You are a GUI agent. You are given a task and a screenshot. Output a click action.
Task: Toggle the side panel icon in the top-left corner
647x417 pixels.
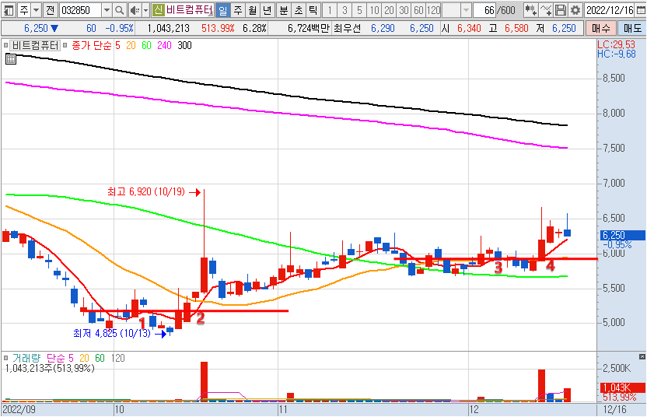9,10
